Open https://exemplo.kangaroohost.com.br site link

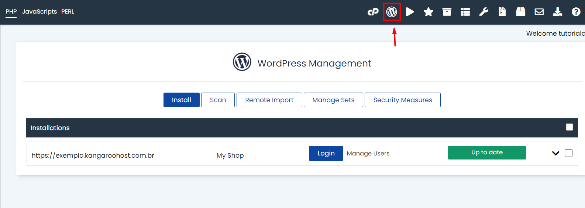[93, 155]
